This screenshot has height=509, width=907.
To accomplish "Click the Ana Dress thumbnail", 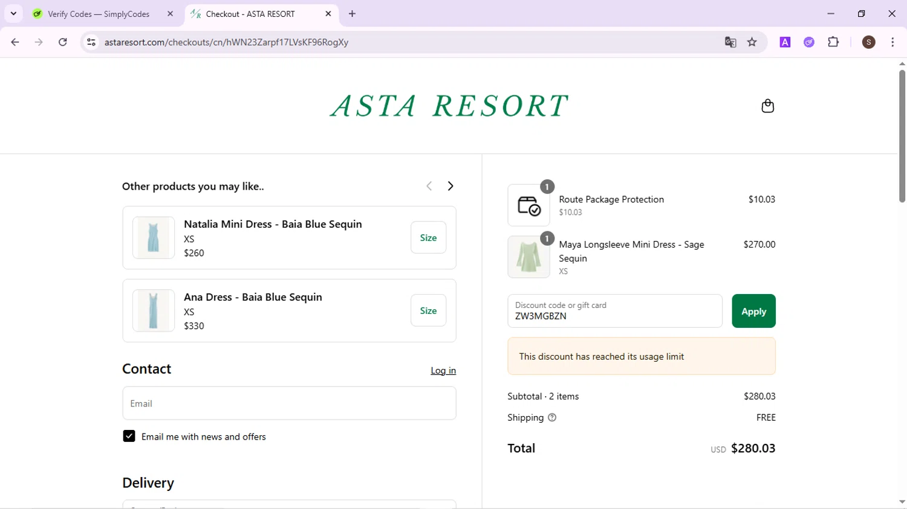I will (x=154, y=310).
